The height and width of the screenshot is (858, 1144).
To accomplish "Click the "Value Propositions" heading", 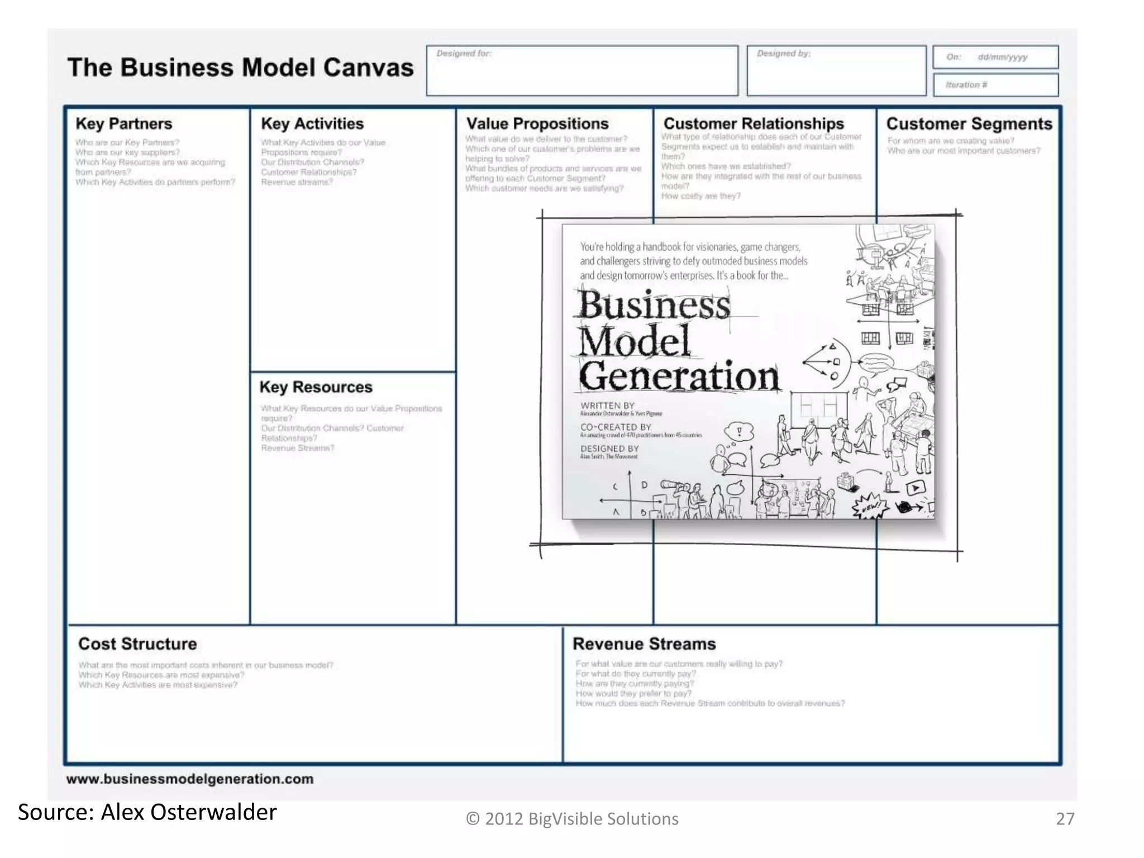I will tap(537, 123).
